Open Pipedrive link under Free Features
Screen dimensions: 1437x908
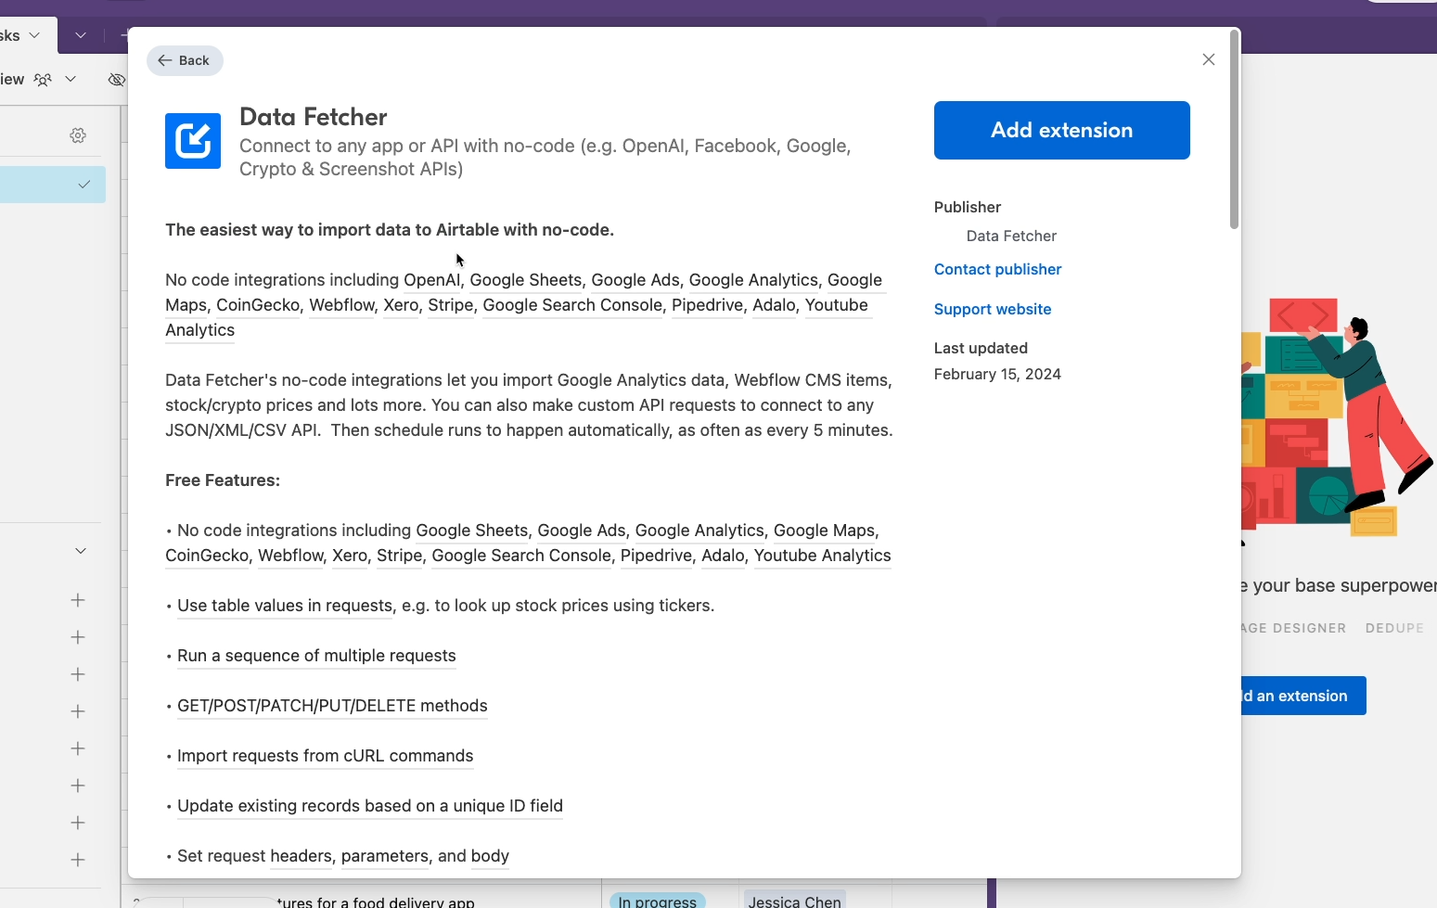(657, 556)
